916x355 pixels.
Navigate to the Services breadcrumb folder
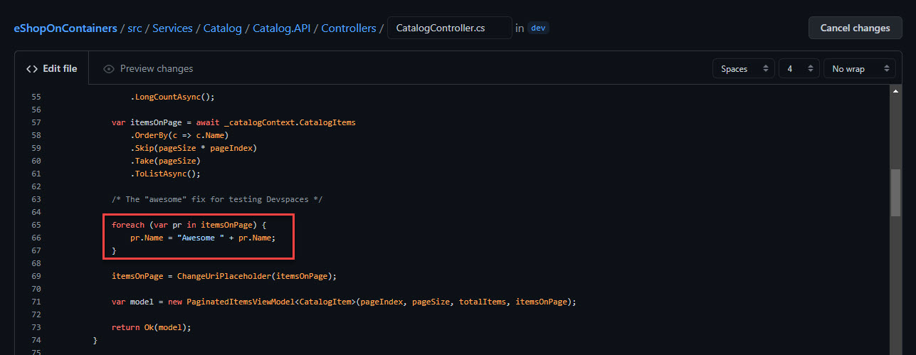point(172,28)
